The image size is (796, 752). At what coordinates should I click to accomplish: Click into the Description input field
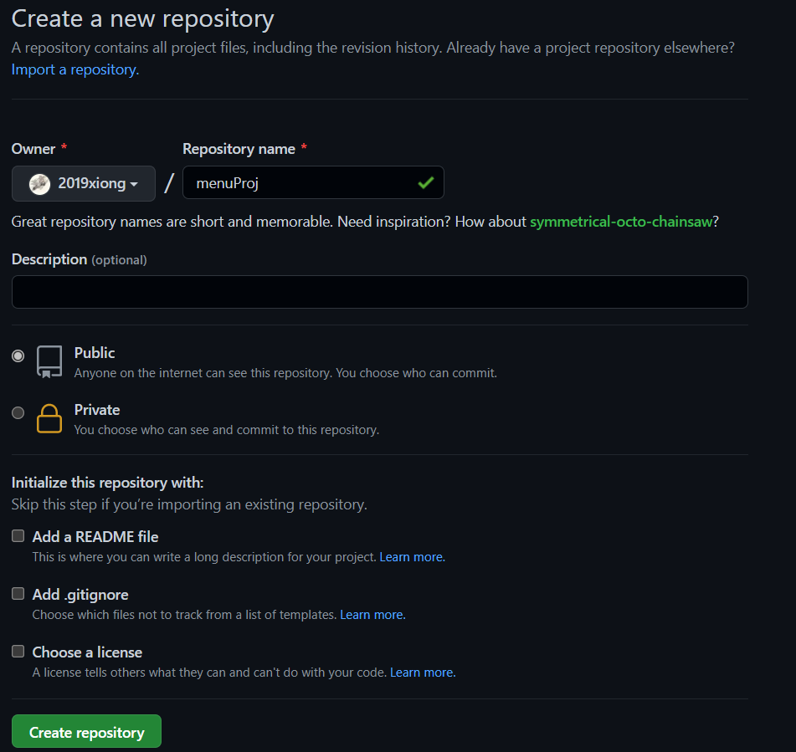(x=380, y=292)
